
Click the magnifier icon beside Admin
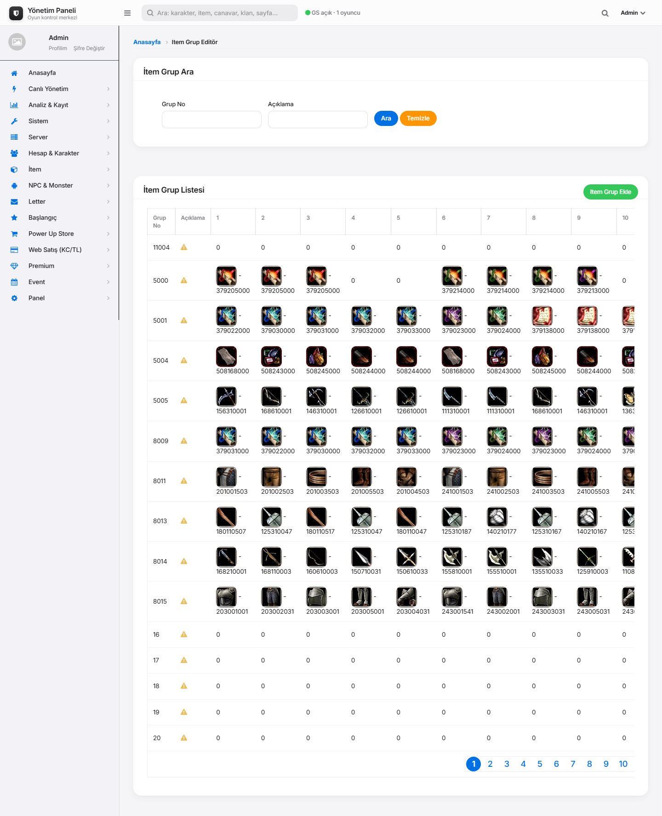[x=605, y=13]
